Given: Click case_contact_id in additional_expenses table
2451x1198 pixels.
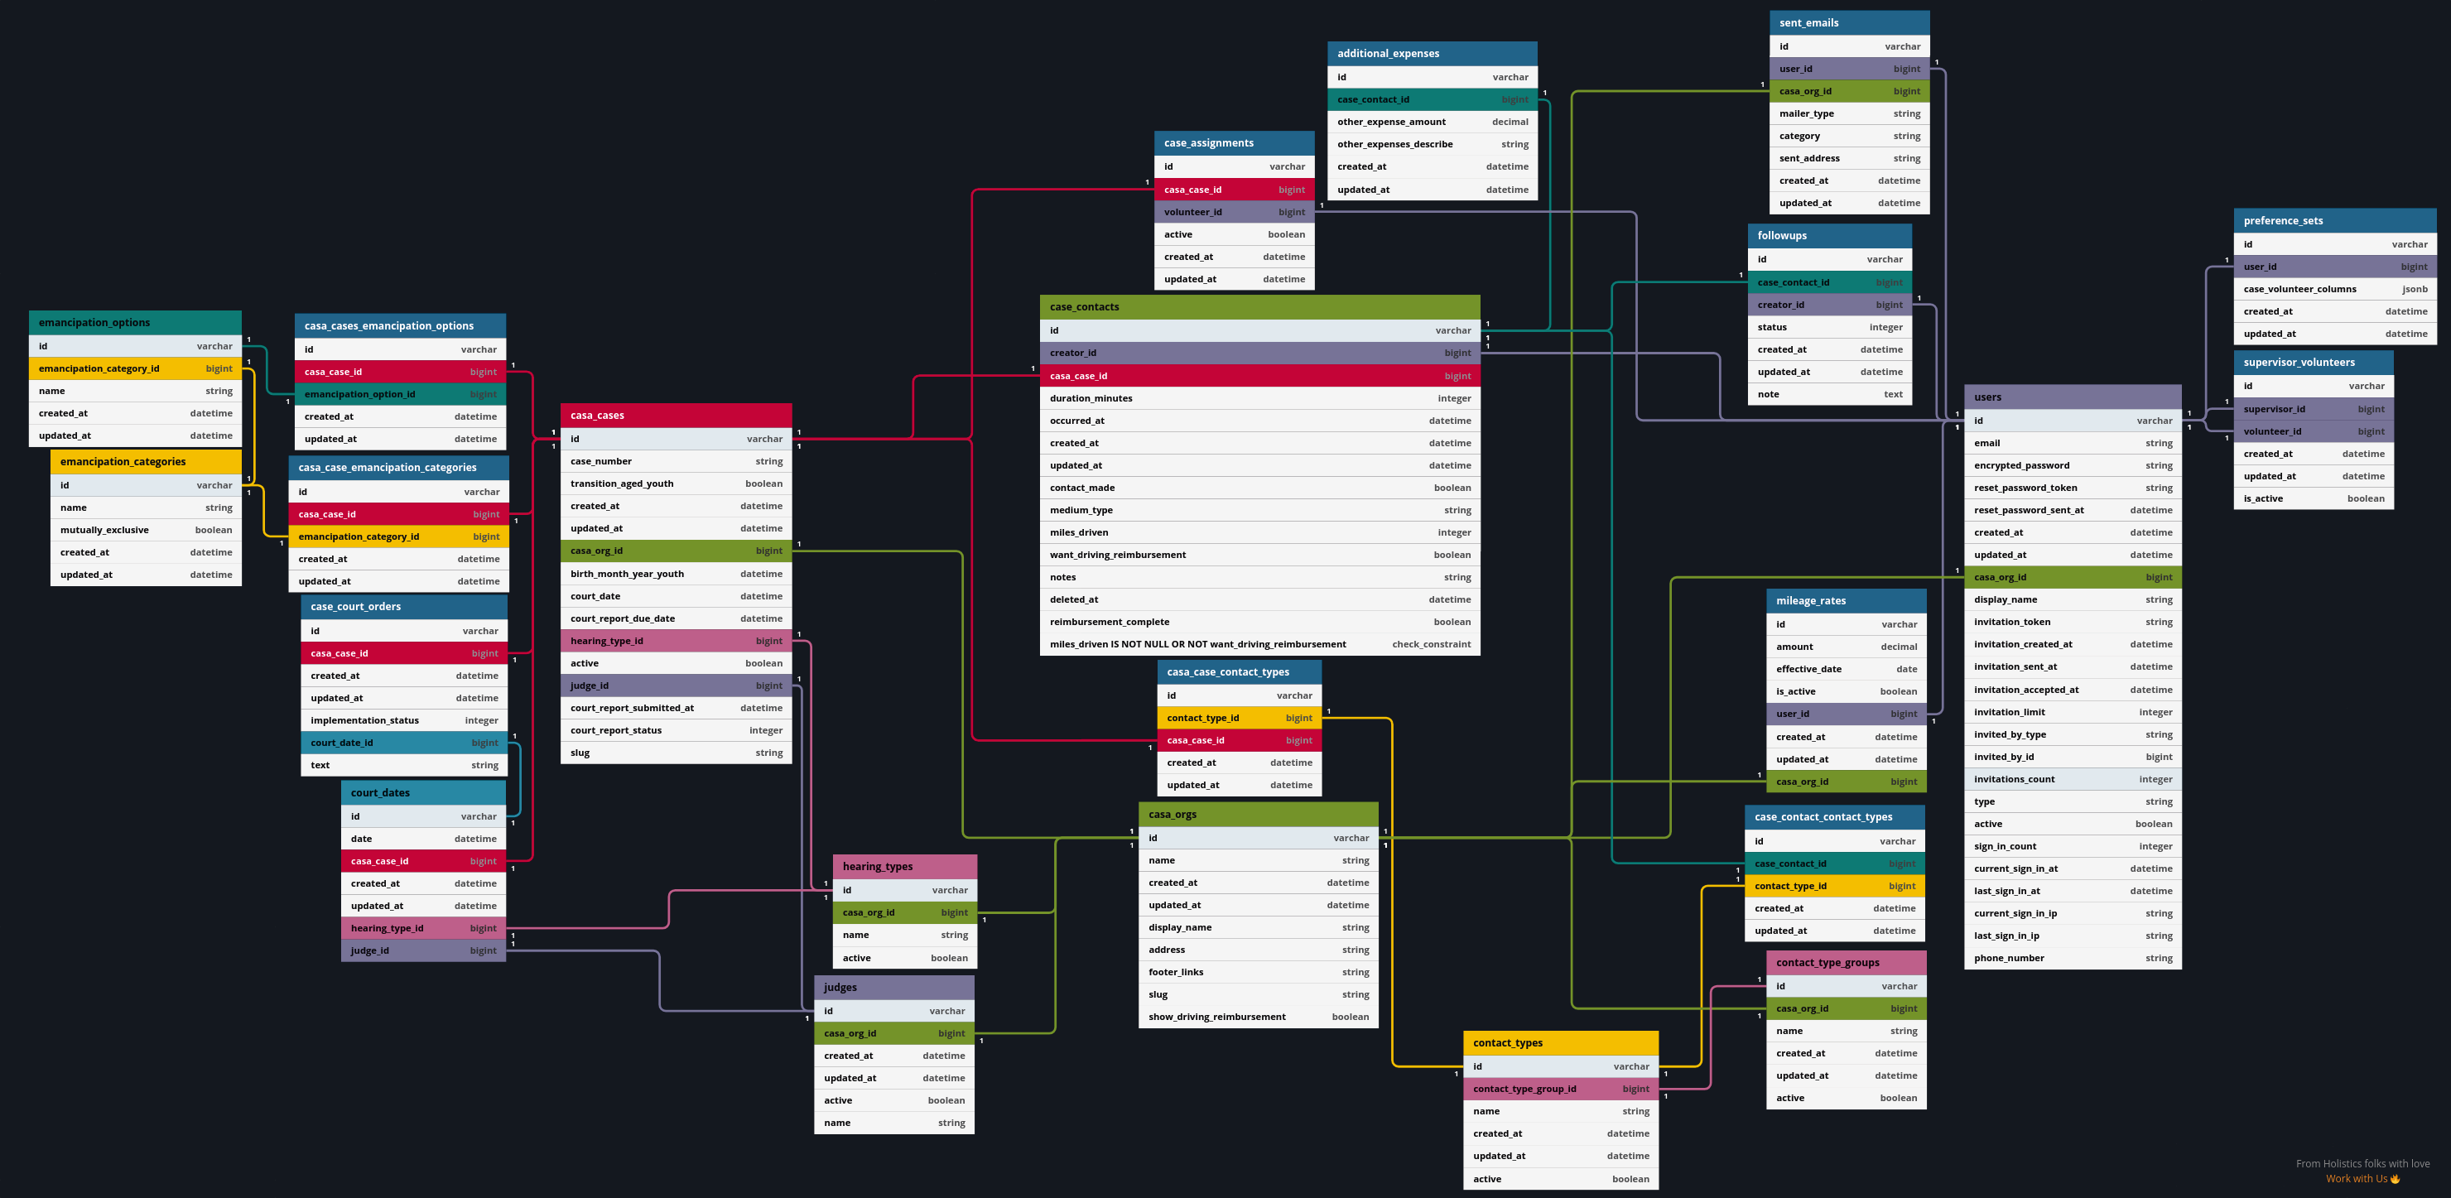Looking at the screenshot, I should click(1431, 99).
